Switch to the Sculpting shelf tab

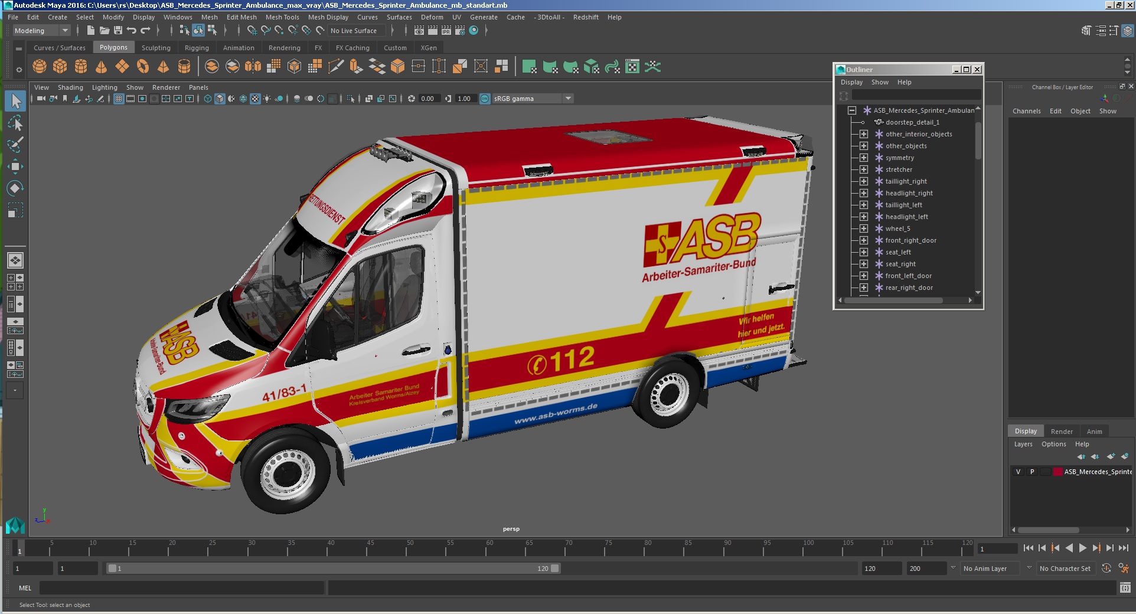(x=156, y=48)
